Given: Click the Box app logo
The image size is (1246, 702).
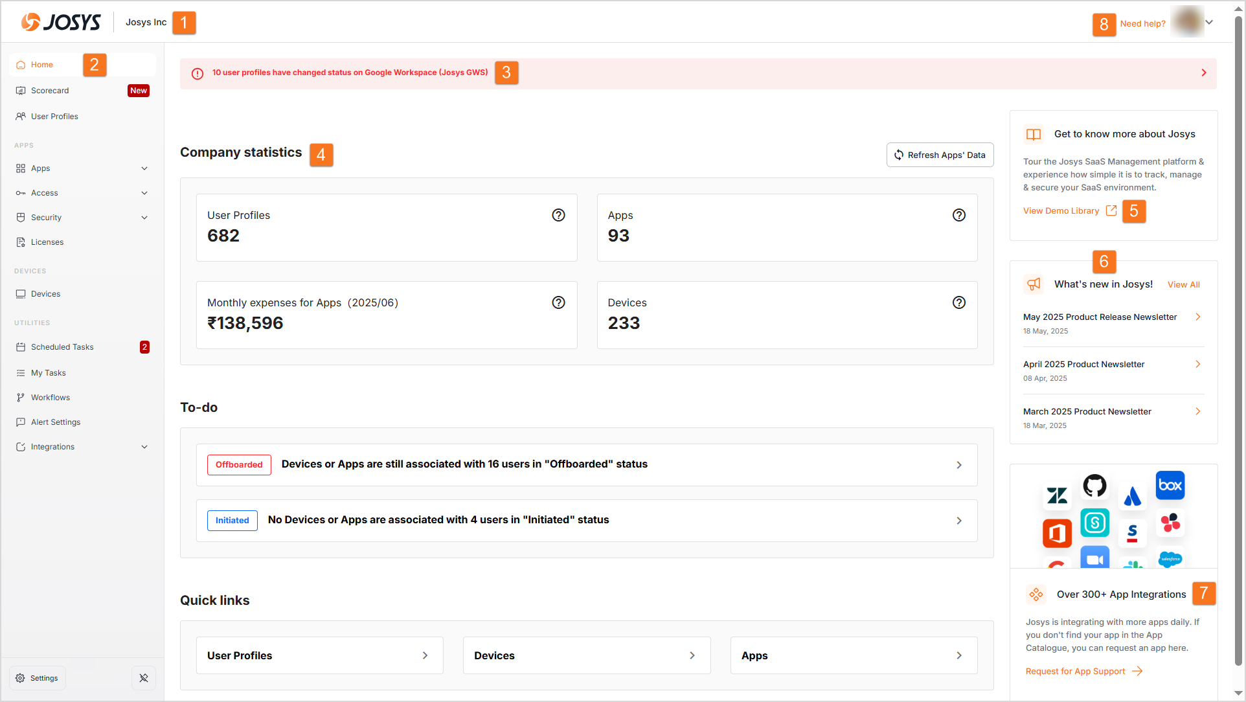Looking at the screenshot, I should click(1170, 485).
